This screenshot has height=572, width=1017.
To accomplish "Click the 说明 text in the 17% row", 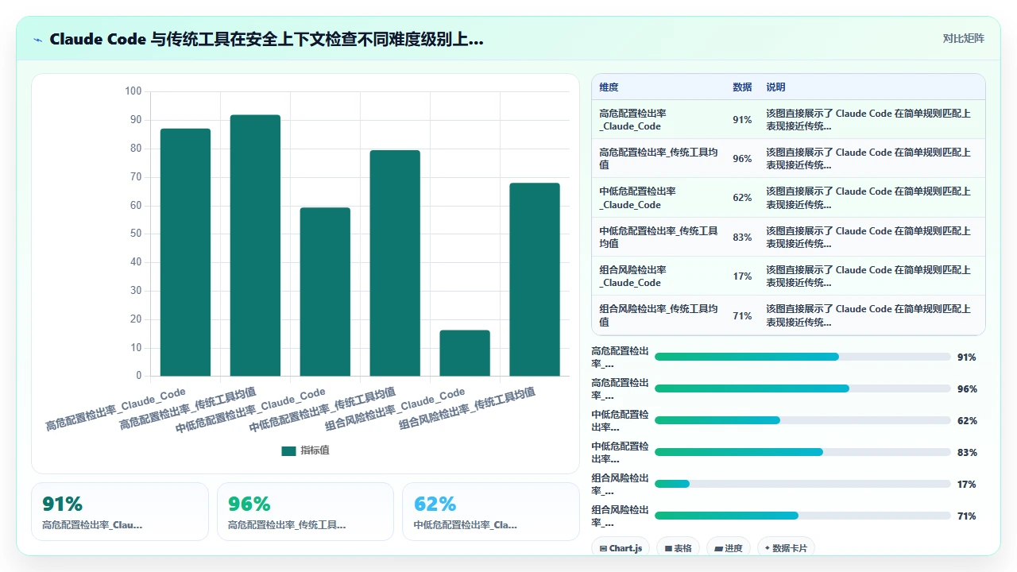I will coord(868,276).
